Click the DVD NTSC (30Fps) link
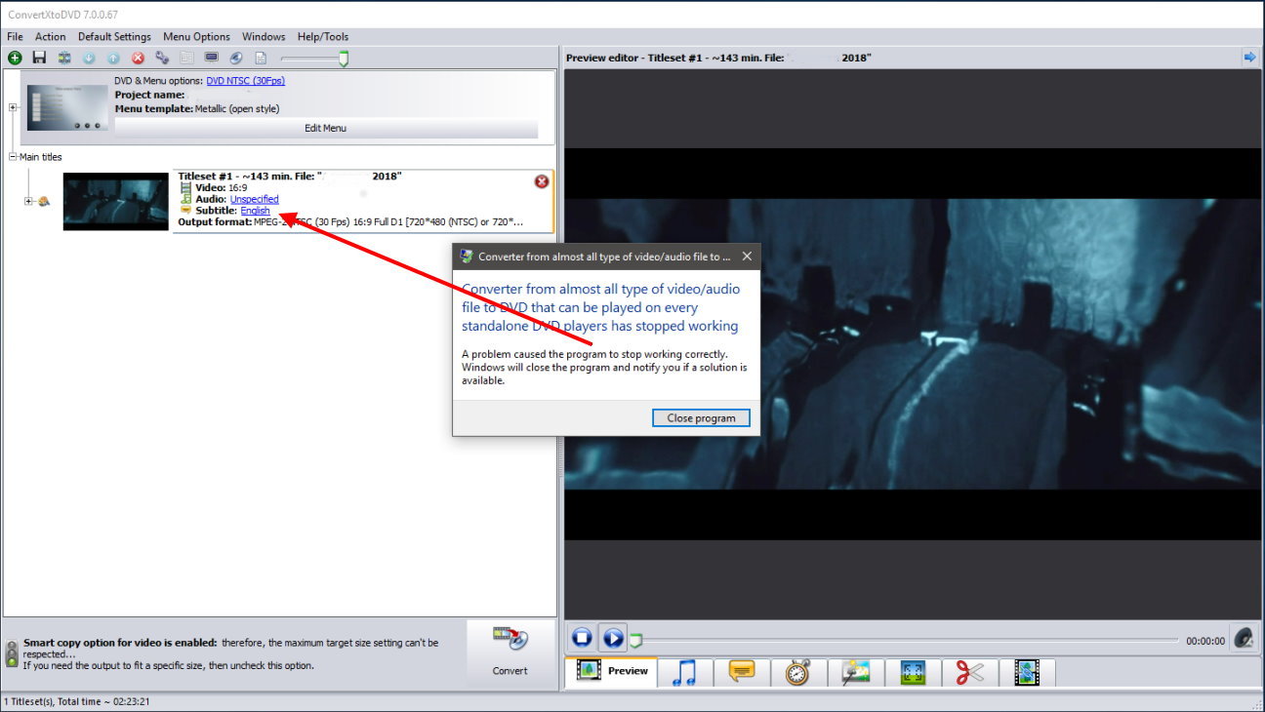The height and width of the screenshot is (712, 1265). point(245,81)
